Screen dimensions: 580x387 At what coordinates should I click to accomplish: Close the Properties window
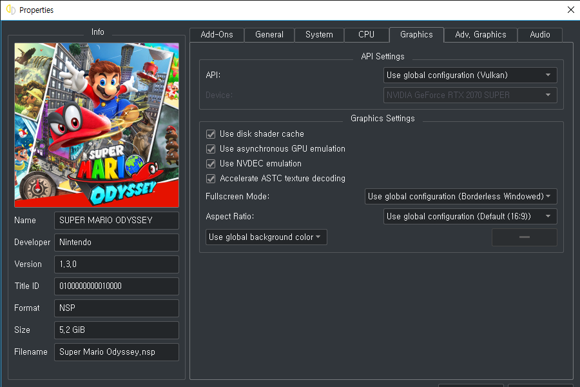(571, 10)
